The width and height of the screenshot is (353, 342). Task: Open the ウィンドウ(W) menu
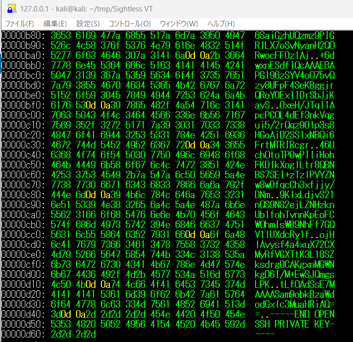tap(179, 24)
